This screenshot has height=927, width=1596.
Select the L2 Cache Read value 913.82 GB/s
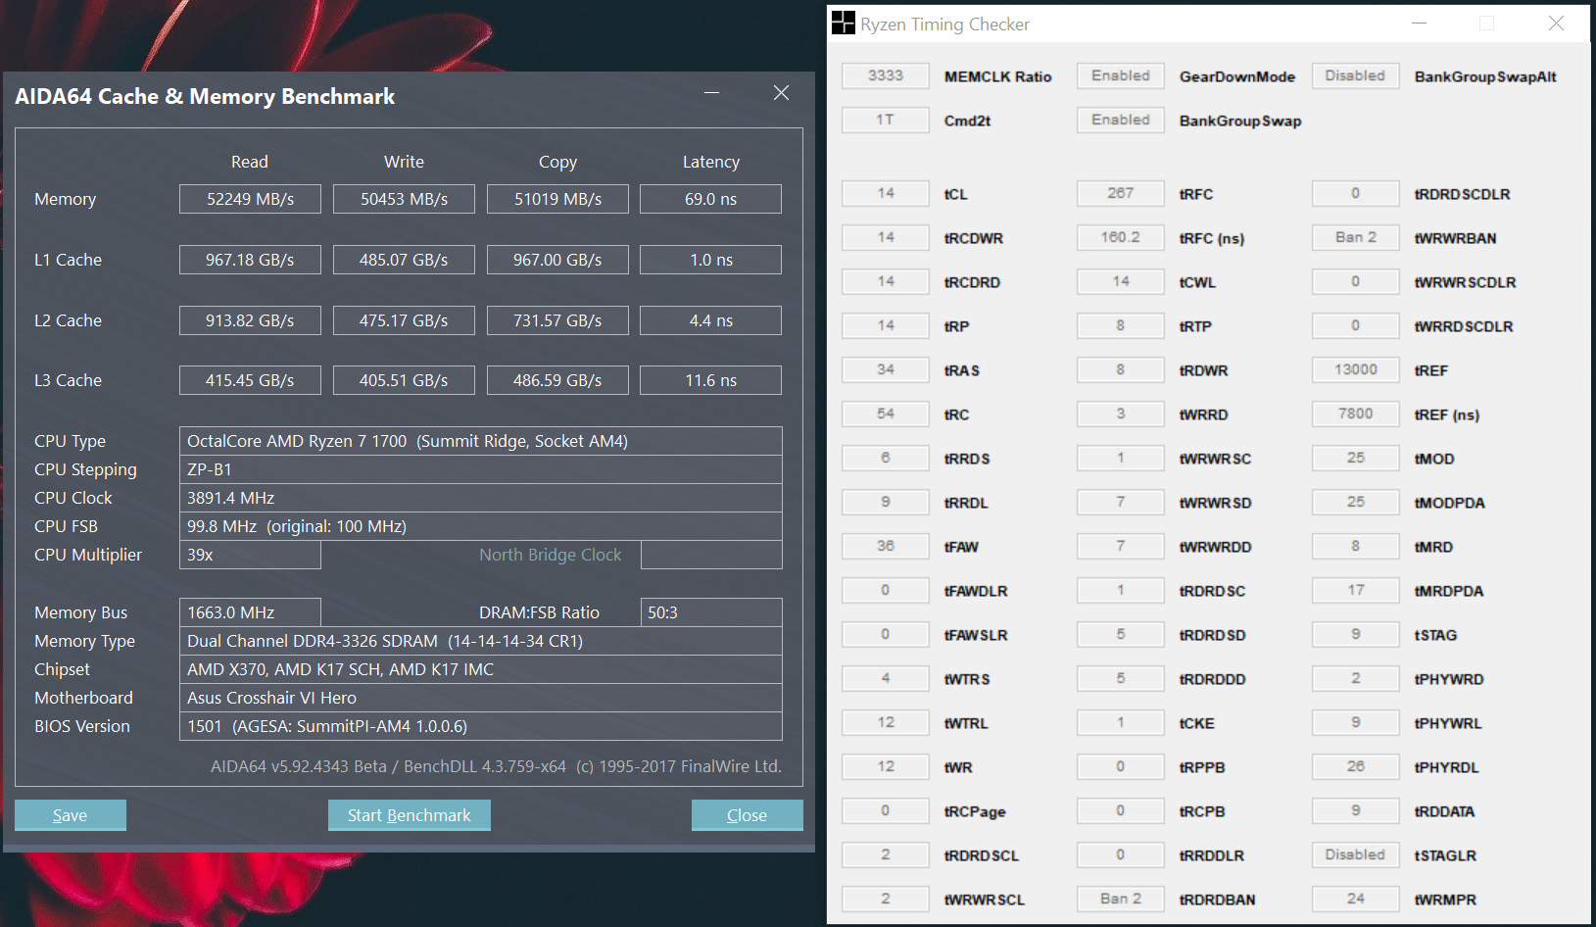click(250, 320)
